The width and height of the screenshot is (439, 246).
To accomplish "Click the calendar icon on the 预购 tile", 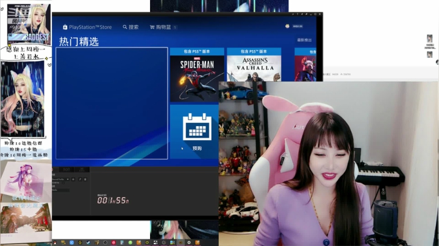I will (x=197, y=127).
